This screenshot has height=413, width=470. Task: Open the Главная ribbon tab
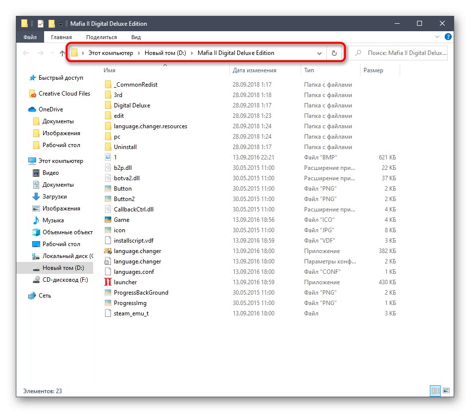[61, 37]
